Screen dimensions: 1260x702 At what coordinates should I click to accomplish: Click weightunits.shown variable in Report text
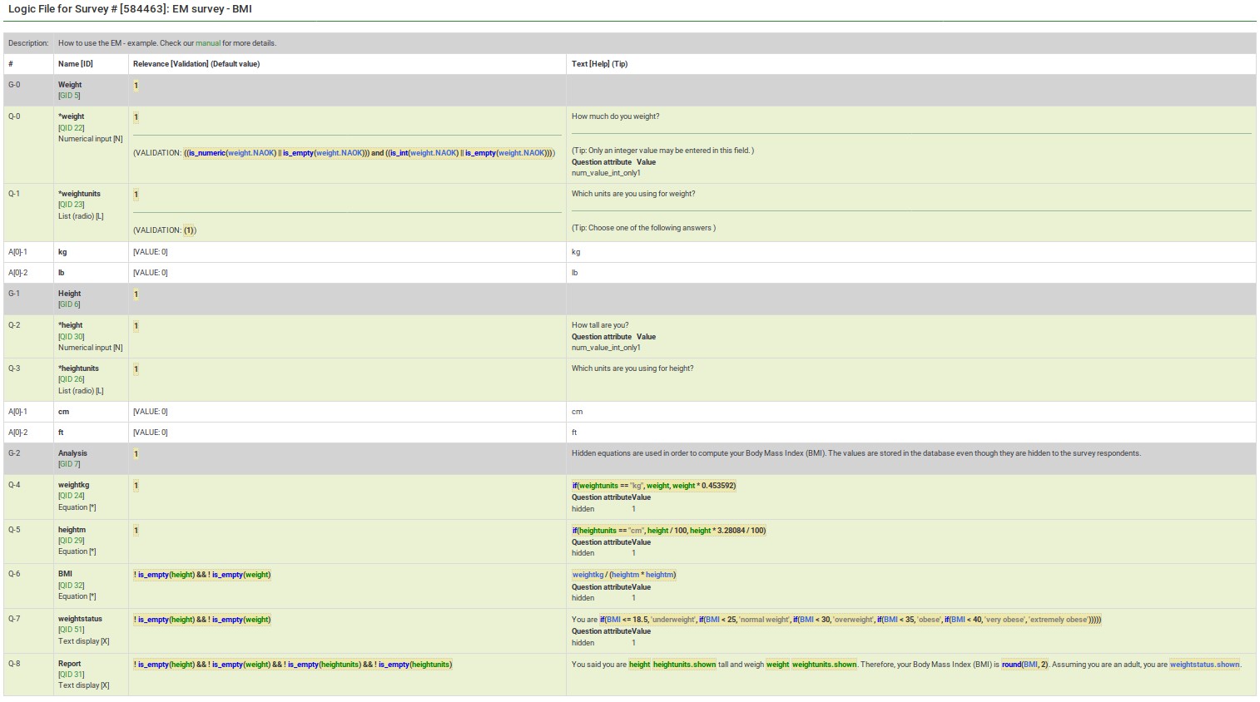tap(824, 665)
